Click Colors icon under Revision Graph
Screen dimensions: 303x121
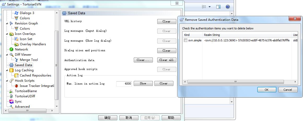tap(16, 29)
